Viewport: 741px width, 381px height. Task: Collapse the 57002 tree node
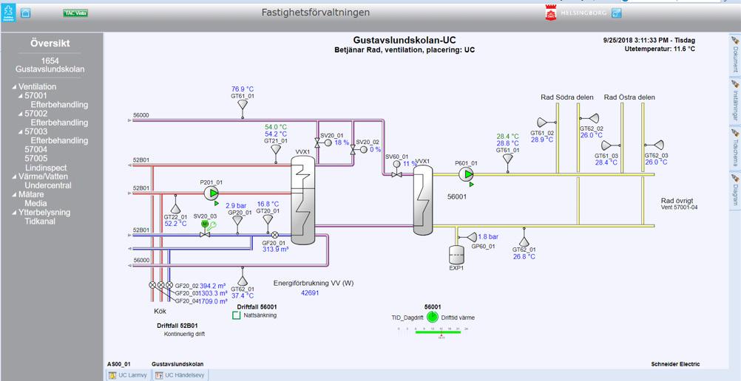point(21,114)
